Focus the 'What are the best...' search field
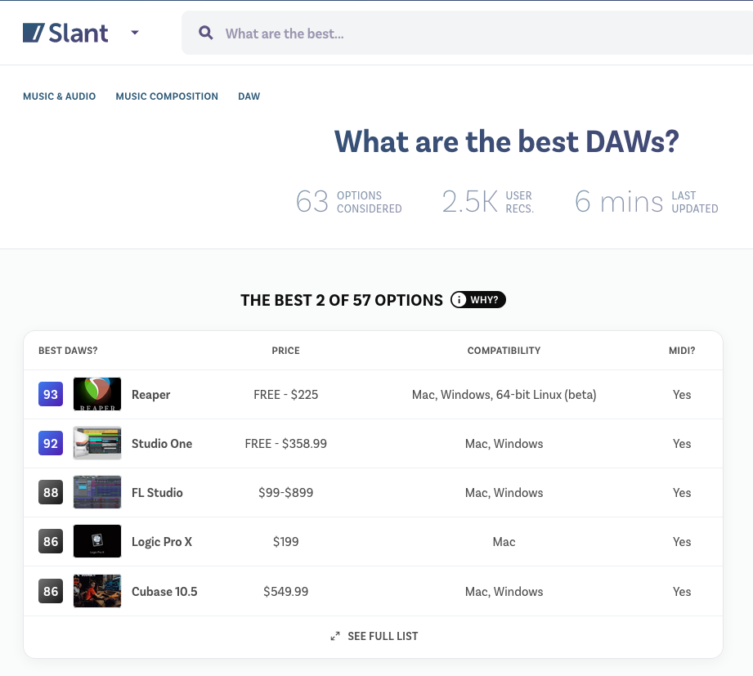753x676 pixels. coord(467,34)
